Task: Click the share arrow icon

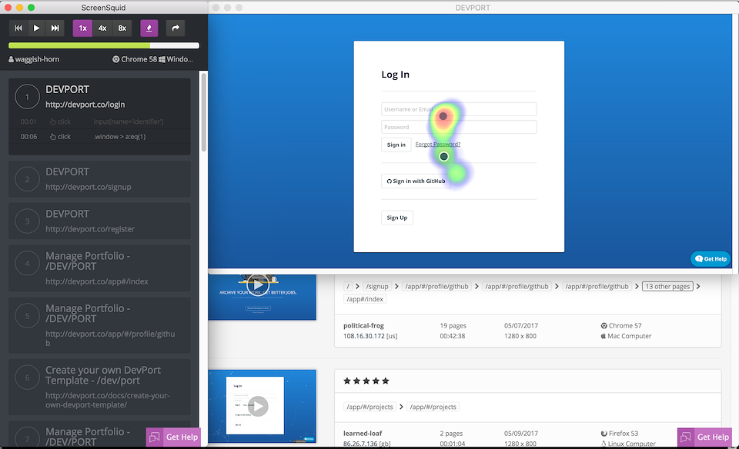Action: (x=176, y=28)
